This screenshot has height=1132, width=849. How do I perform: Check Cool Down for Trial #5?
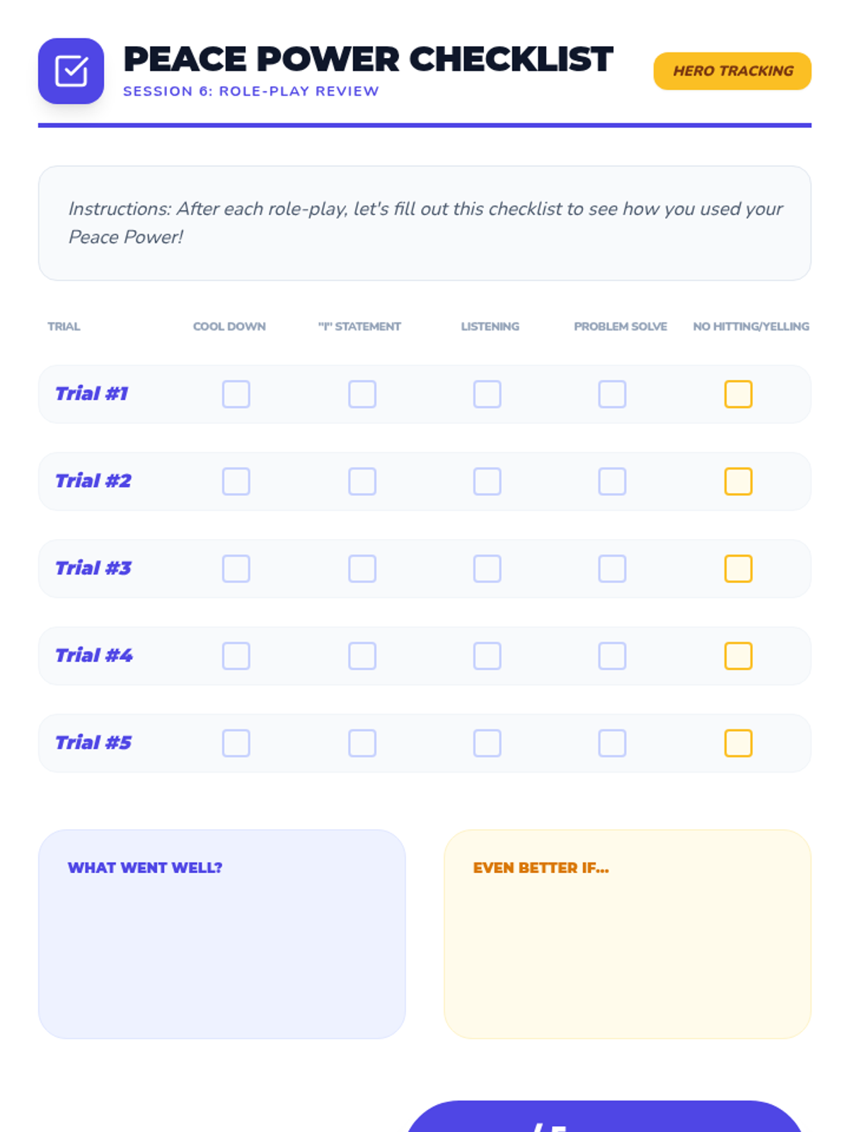pyautogui.click(x=236, y=743)
